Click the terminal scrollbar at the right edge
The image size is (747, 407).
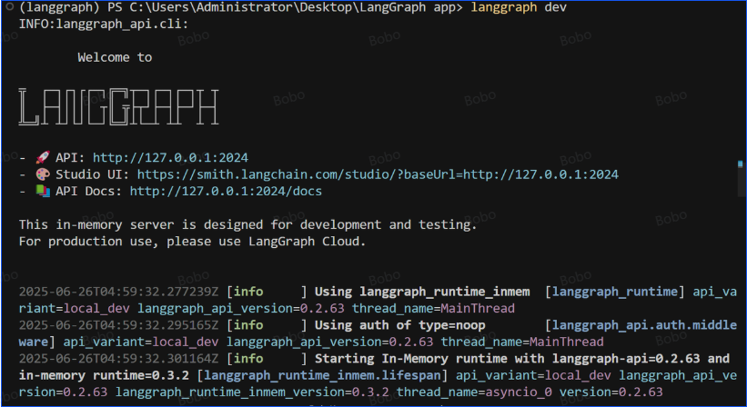point(741,178)
